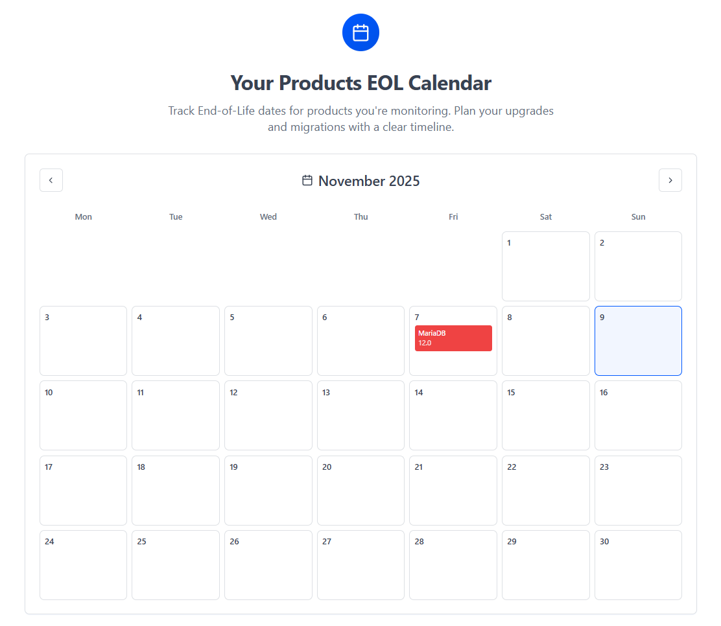Click the blue calendar icon at the top
This screenshot has height=626, width=721.
pyautogui.click(x=360, y=32)
